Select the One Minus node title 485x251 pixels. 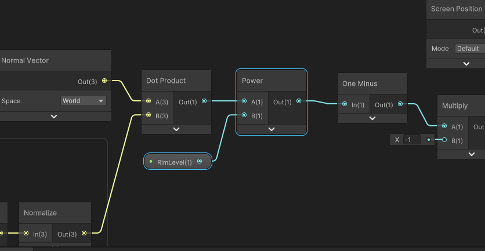pyautogui.click(x=360, y=83)
